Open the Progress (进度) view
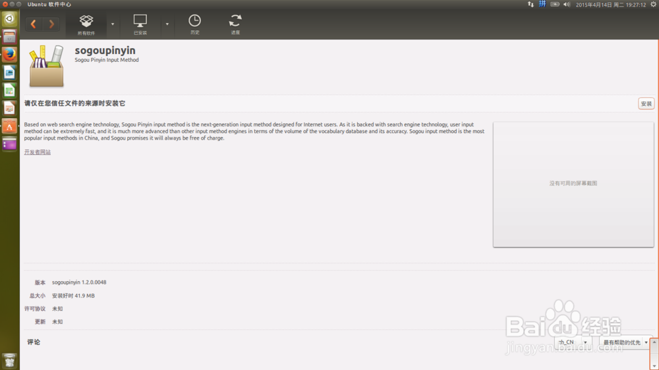The height and width of the screenshot is (370, 659). tap(235, 24)
